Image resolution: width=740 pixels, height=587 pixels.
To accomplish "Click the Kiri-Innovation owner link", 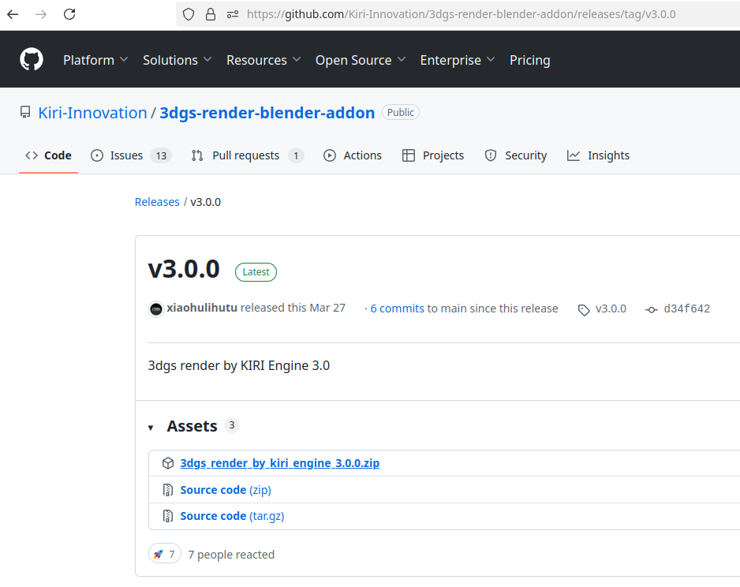I will (92, 113).
